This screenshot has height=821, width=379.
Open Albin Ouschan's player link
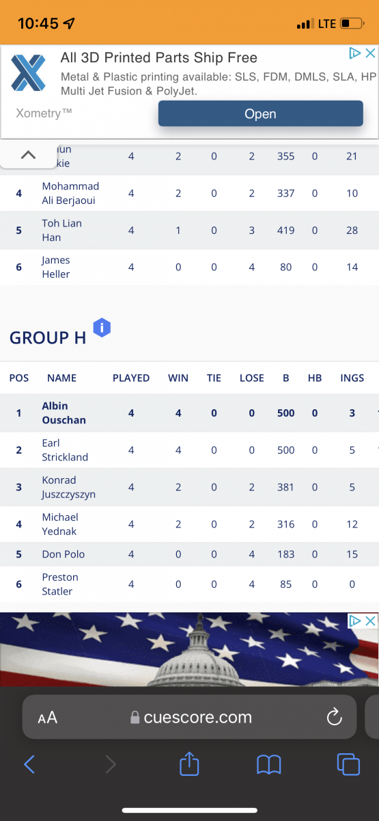point(64,413)
